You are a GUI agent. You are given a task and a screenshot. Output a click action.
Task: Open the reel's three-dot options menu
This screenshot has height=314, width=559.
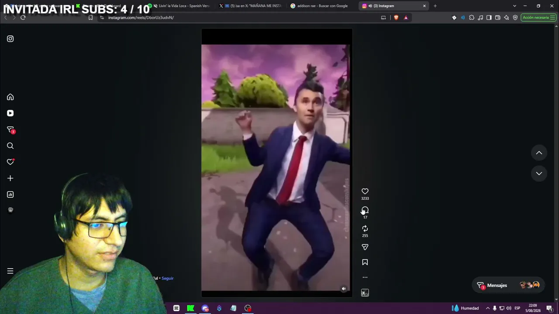(x=365, y=277)
